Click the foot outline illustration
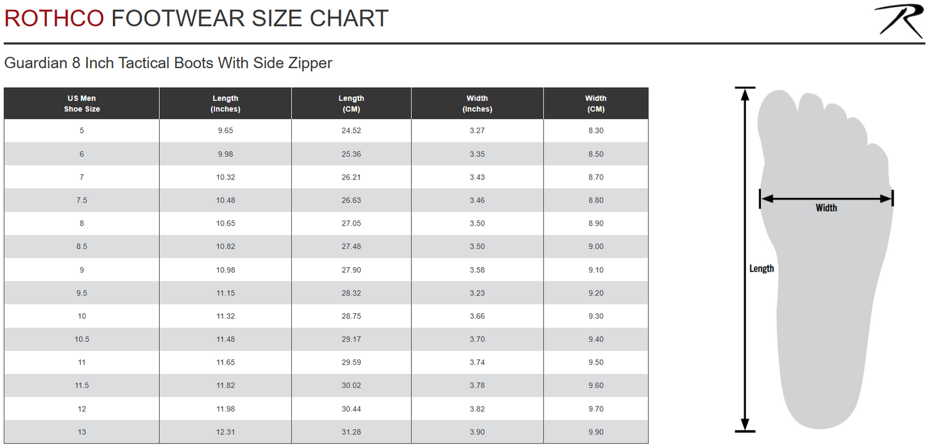The image size is (927, 448). [825, 260]
